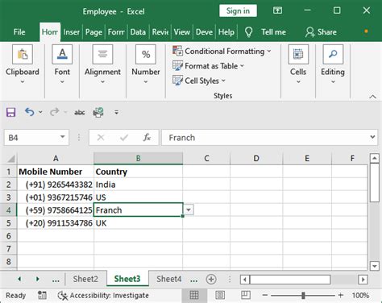Switch to Sheet4 tab
Image resolution: width=382 pixels, height=303 pixels.
coord(169,279)
